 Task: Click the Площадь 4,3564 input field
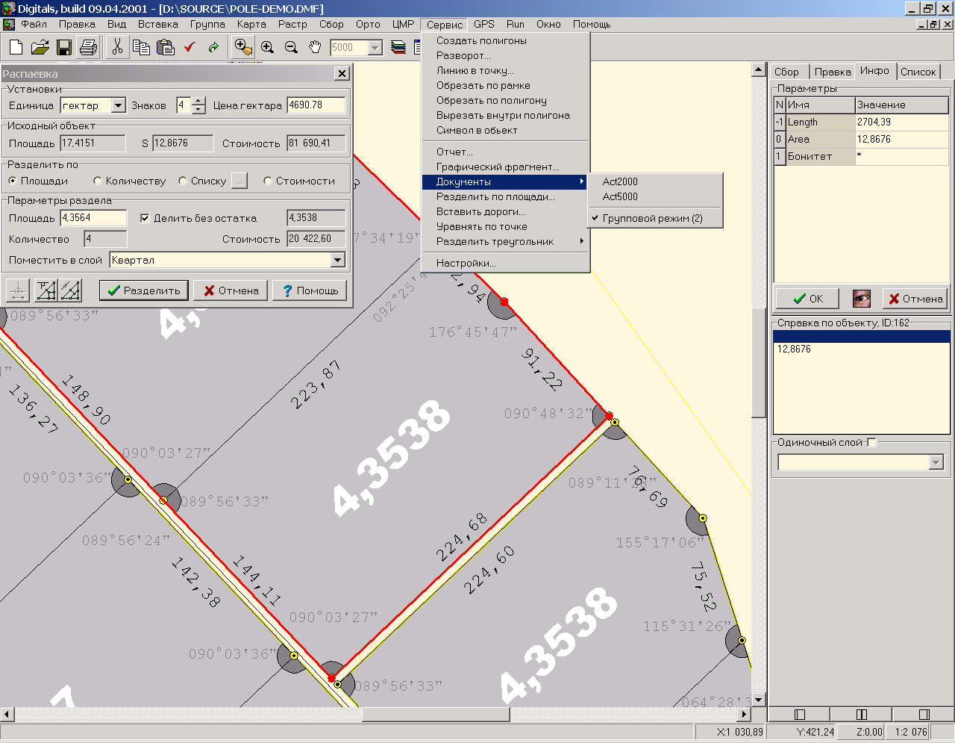click(93, 218)
